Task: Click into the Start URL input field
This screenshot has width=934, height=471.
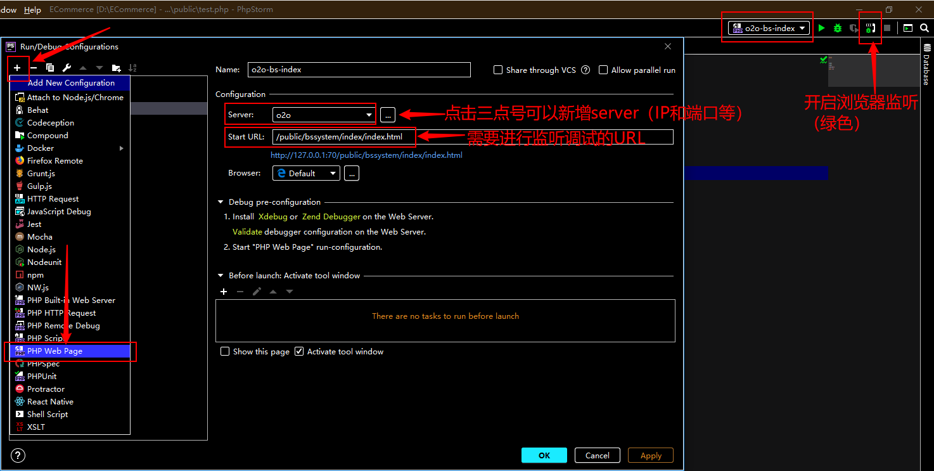Action: (473, 137)
